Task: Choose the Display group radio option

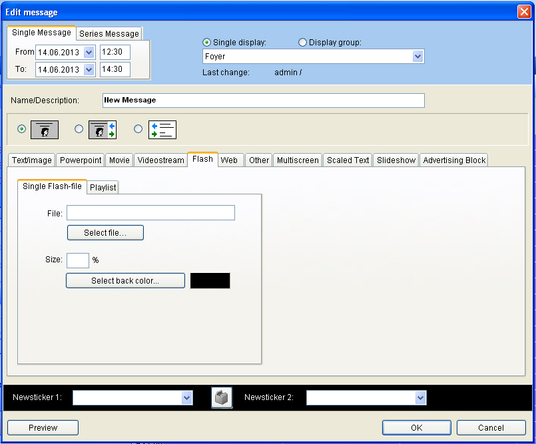Action: click(x=303, y=43)
